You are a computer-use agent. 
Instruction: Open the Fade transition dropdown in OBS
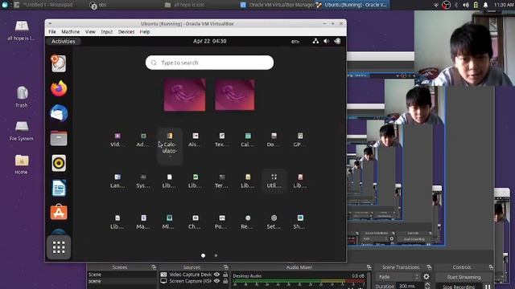[x=398, y=277]
